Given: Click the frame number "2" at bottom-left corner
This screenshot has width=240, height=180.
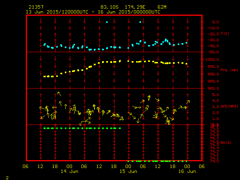Looking at the screenshot, I should (7, 178).
